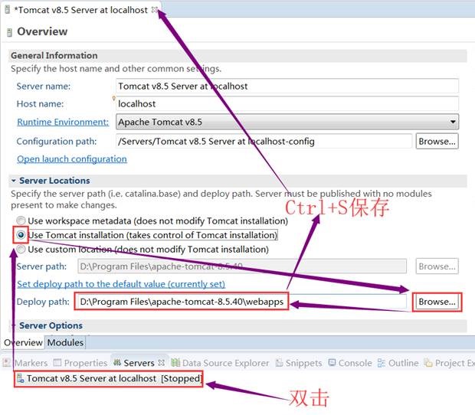Click the Servers view icon

point(117,362)
